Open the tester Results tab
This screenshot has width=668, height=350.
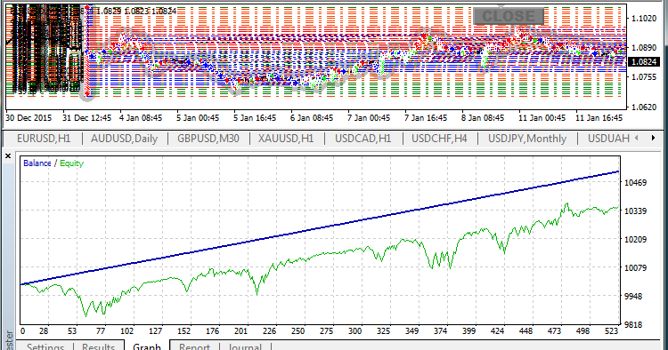(x=98, y=346)
